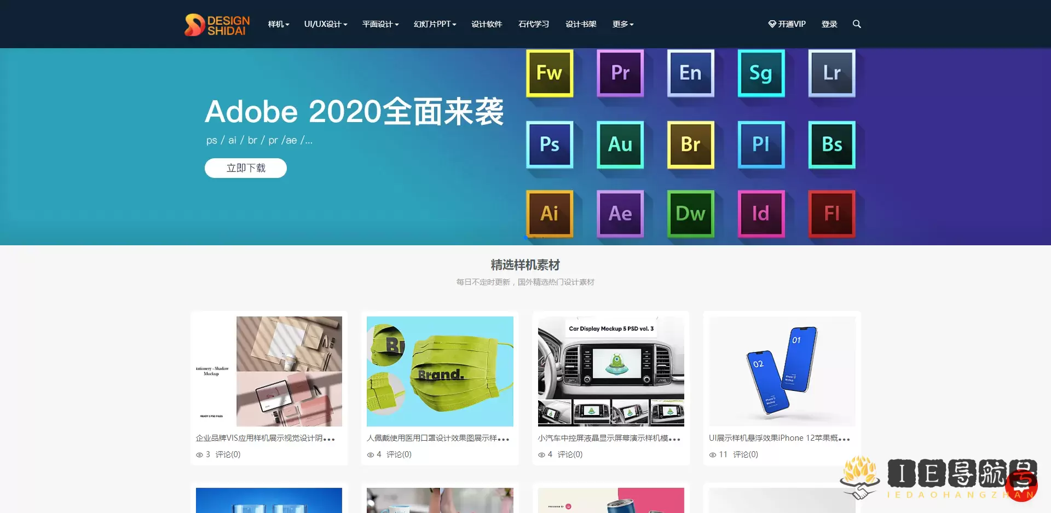The height and width of the screenshot is (513, 1051).
Task: Expand the UI/UX设计 dropdown menu
Action: click(326, 24)
